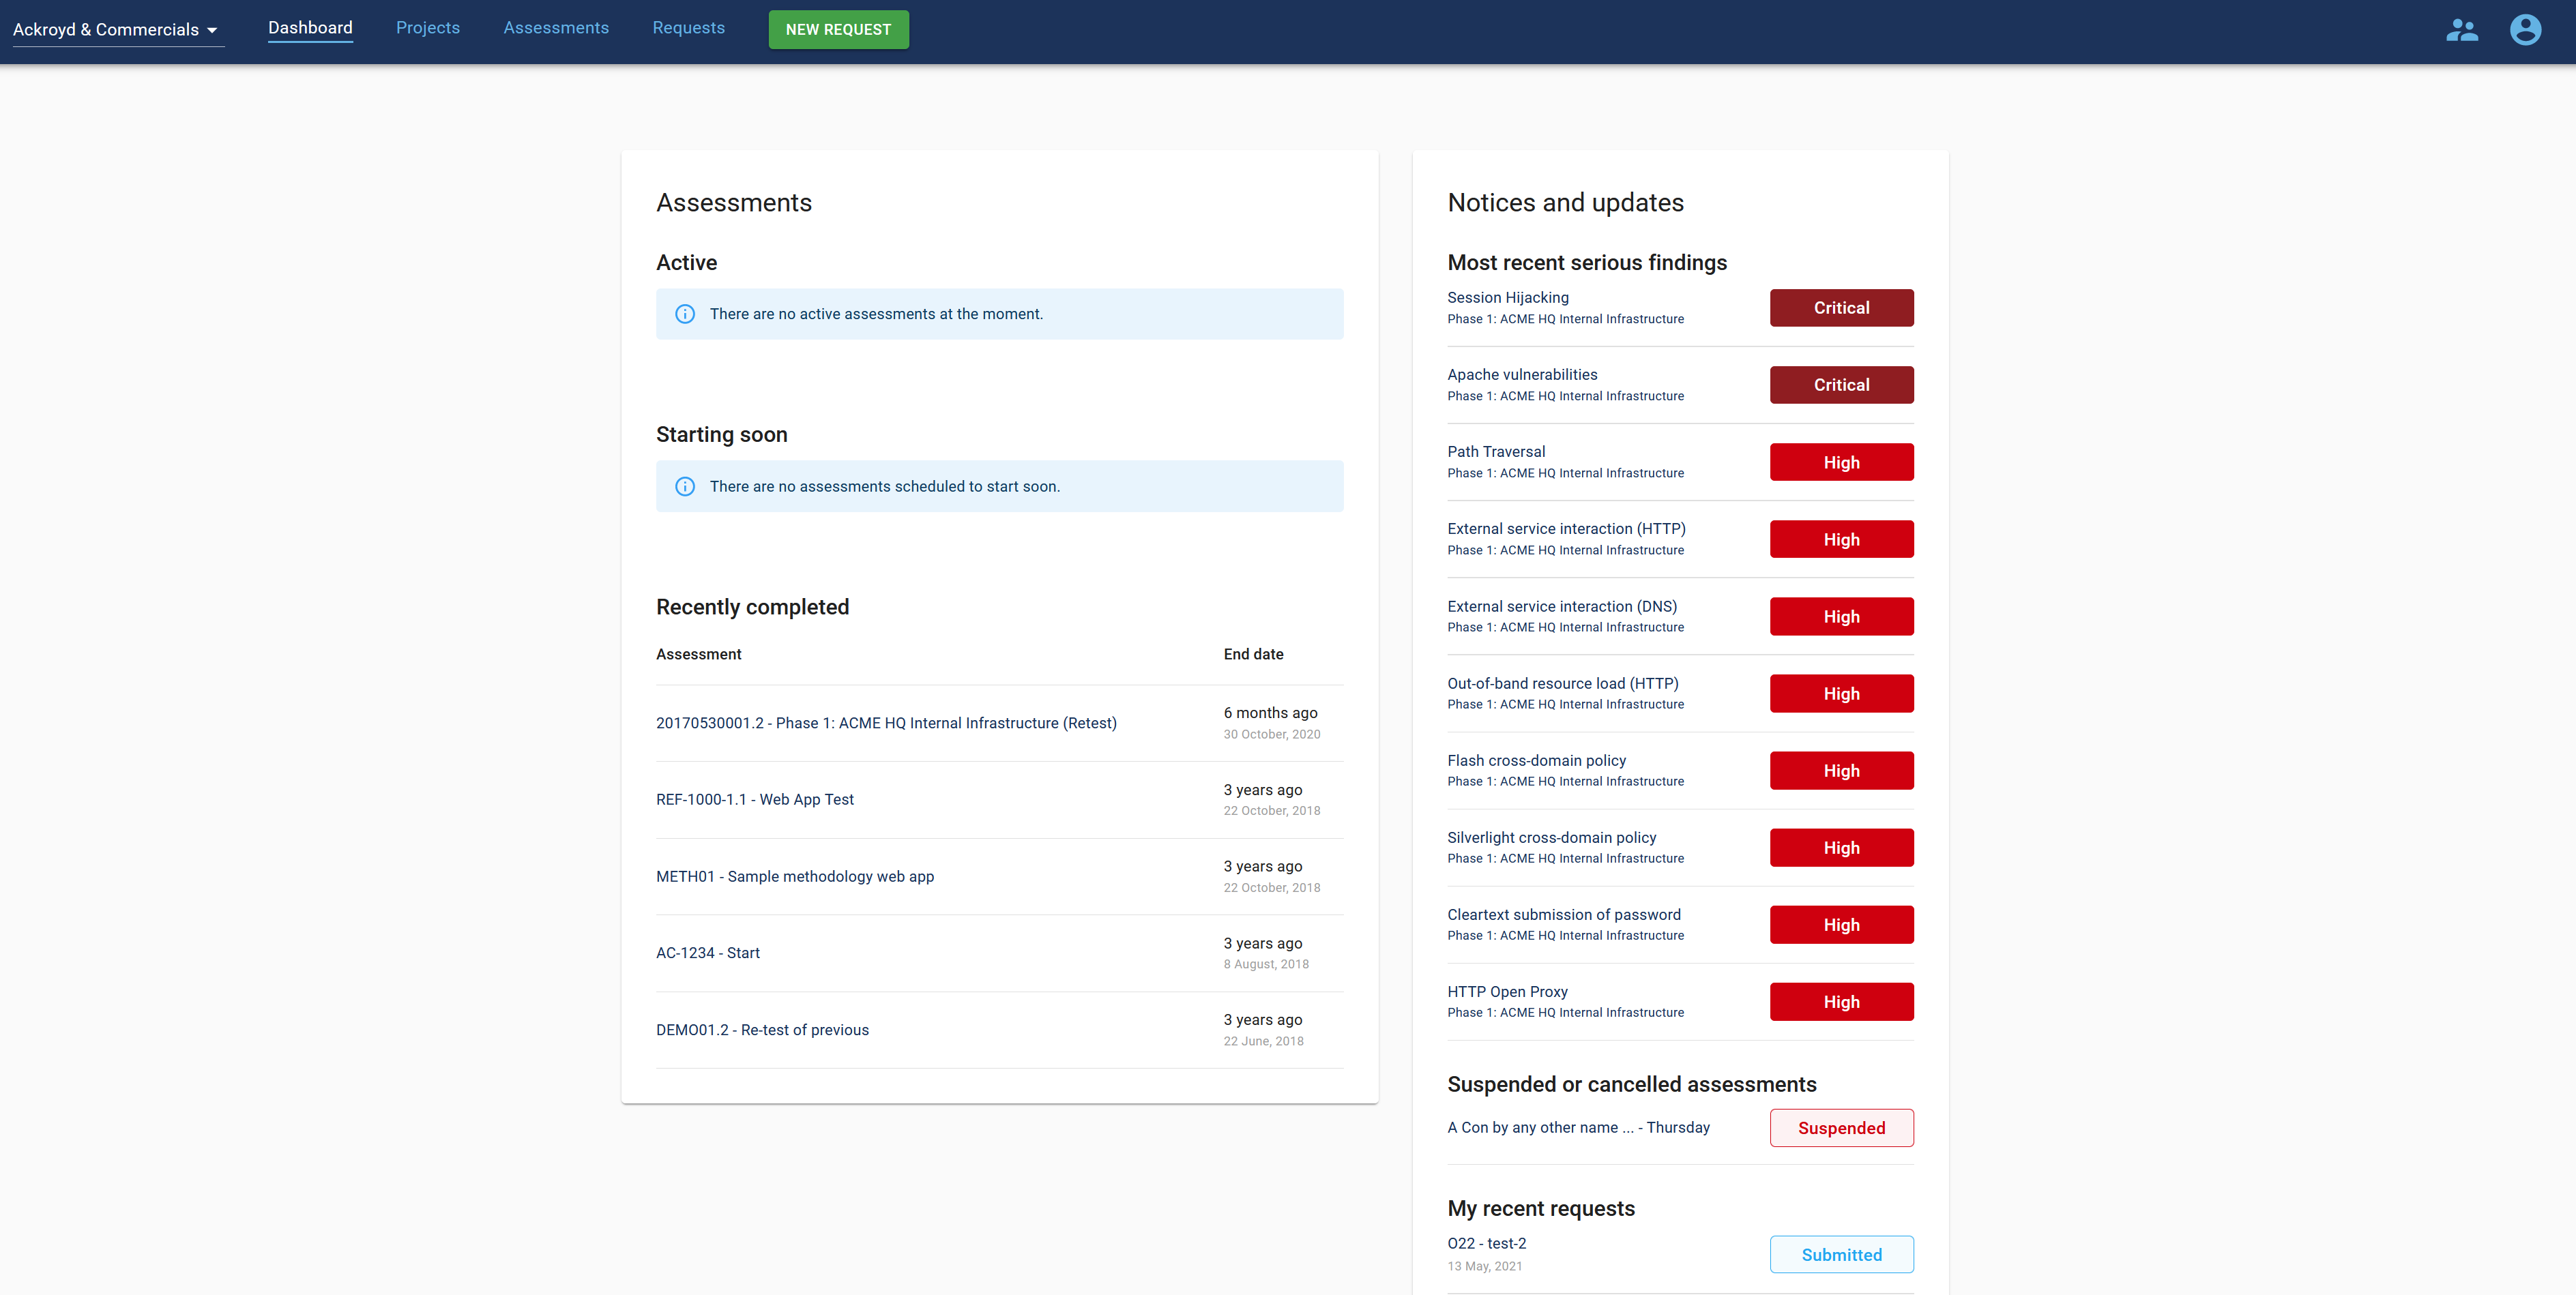Click High badge for Cleartext submission of password
Viewport: 2576px width, 1295px height.
[1841, 925]
